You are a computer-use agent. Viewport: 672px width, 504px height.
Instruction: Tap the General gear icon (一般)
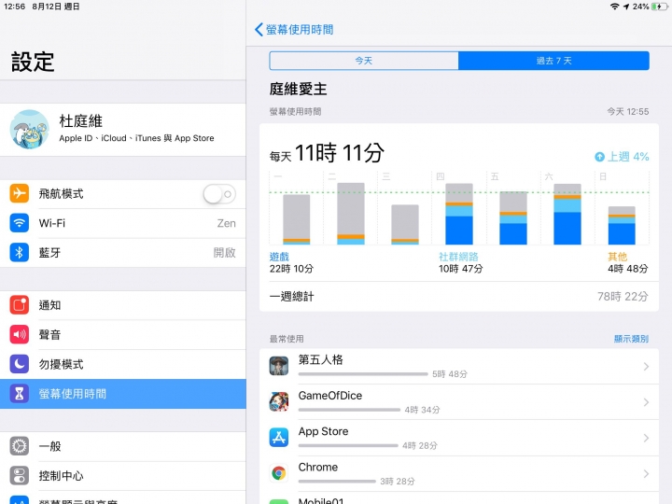pyautogui.click(x=20, y=446)
